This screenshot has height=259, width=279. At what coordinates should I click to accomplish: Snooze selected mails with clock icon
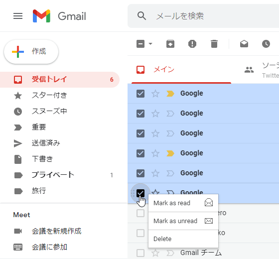tap(266, 44)
